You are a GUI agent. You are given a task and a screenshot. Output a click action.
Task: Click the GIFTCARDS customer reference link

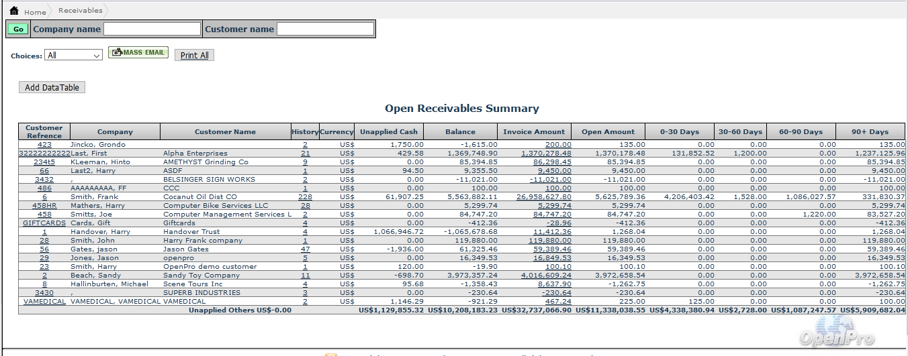(x=44, y=223)
